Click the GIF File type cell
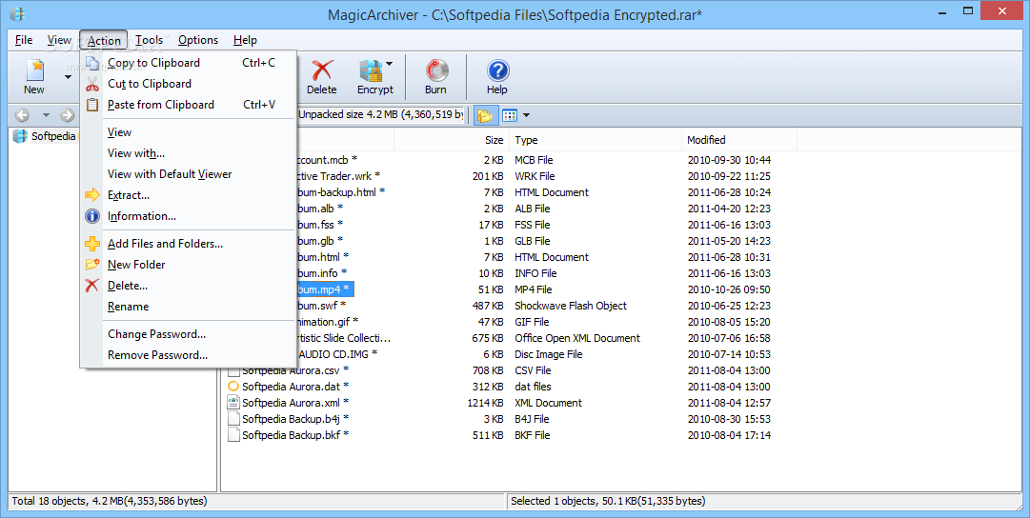This screenshot has height=518, width=1030. 532,323
